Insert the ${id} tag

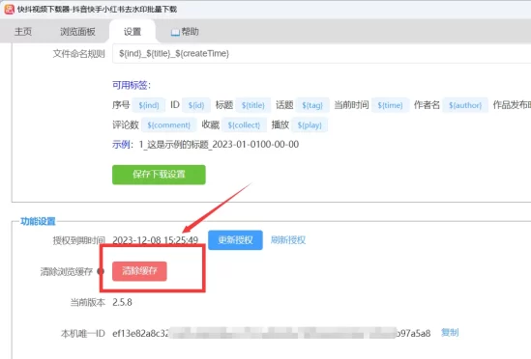pyautogui.click(x=196, y=105)
